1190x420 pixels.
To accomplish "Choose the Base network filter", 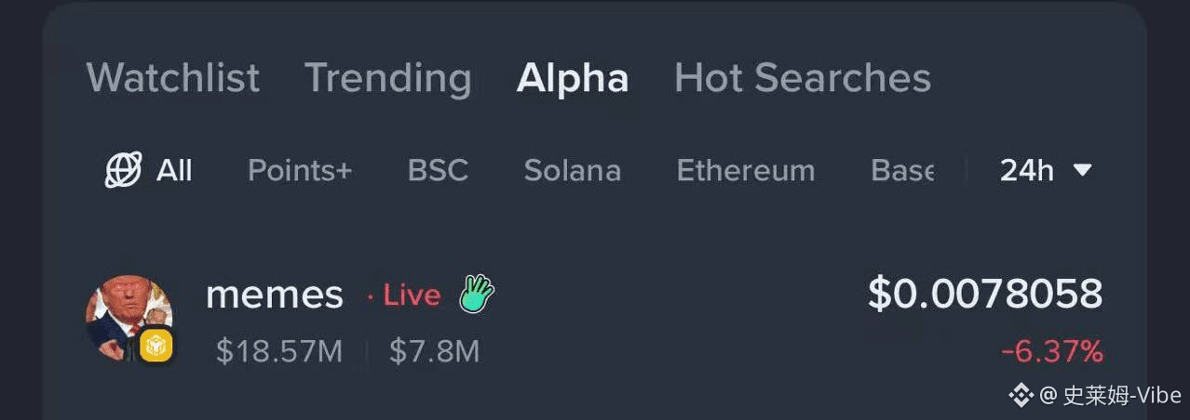I will (x=901, y=171).
